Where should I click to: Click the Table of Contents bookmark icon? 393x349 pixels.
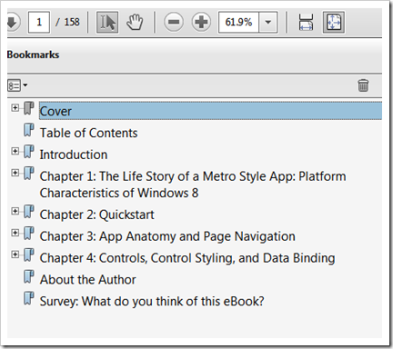tap(29, 130)
